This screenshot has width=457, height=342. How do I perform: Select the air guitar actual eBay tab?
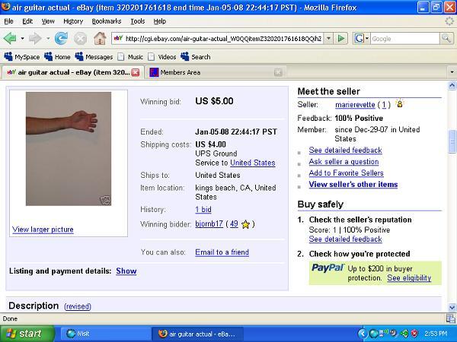pos(73,72)
